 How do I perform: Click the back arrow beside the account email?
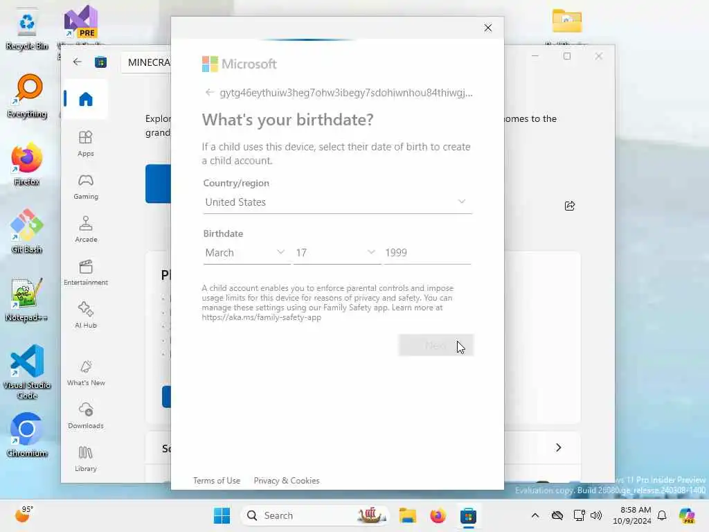coord(209,92)
